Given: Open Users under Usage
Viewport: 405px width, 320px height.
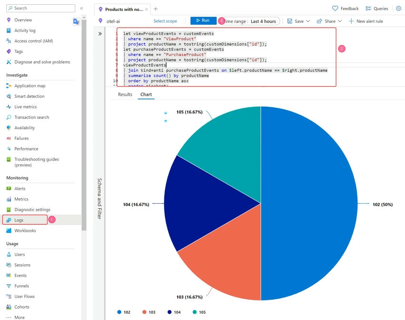Looking at the screenshot, I should (20, 255).
